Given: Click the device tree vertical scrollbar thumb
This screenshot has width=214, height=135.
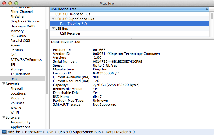Looking at the screenshot, I should tap(212, 16).
